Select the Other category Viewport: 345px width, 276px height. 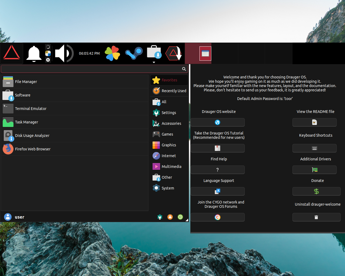(169, 177)
